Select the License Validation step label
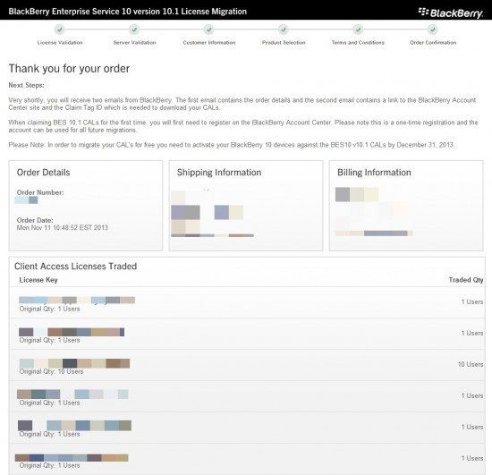This screenshot has width=492, height=475. point(60,42)
